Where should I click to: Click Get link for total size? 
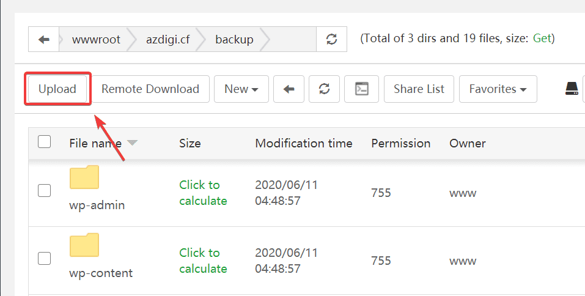tap(542, 39)
